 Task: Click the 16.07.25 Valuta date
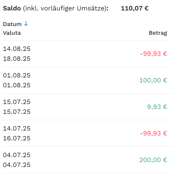coord(17,138)
